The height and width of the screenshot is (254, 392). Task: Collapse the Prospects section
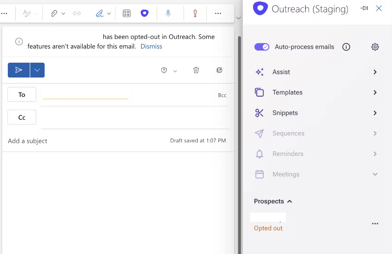(x=289, y=201)
